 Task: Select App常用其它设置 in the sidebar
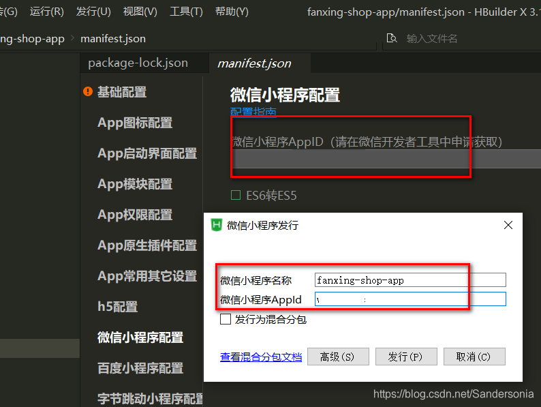click(x=147, y=276)
